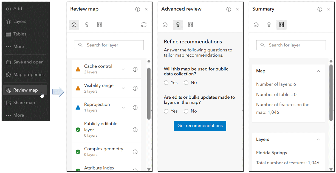Click the info icon in Advanced review header
This screenshot has height=173, width=336.
pos(229,9)
